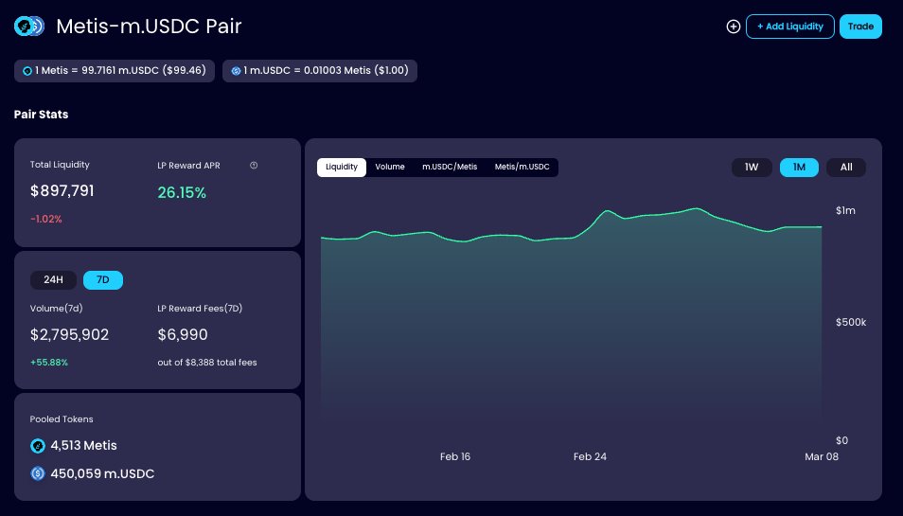Click the 450,059 m.USDC pooled amount

[x=102, y=474]
